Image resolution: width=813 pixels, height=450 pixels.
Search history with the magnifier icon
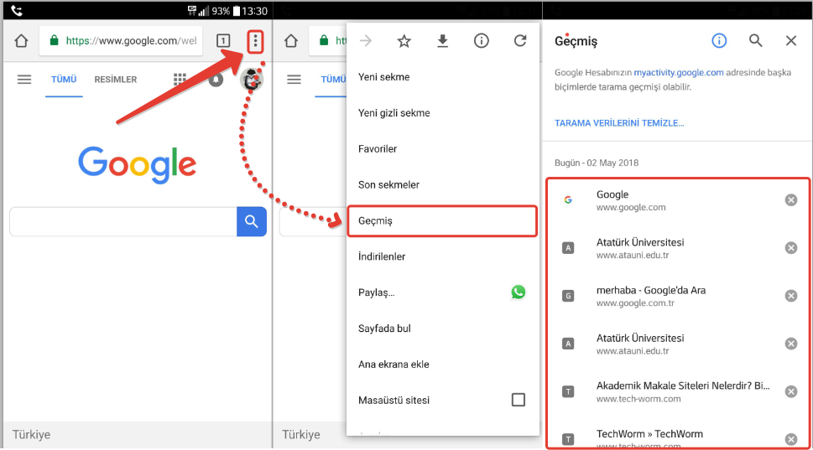tap(755, 41)
